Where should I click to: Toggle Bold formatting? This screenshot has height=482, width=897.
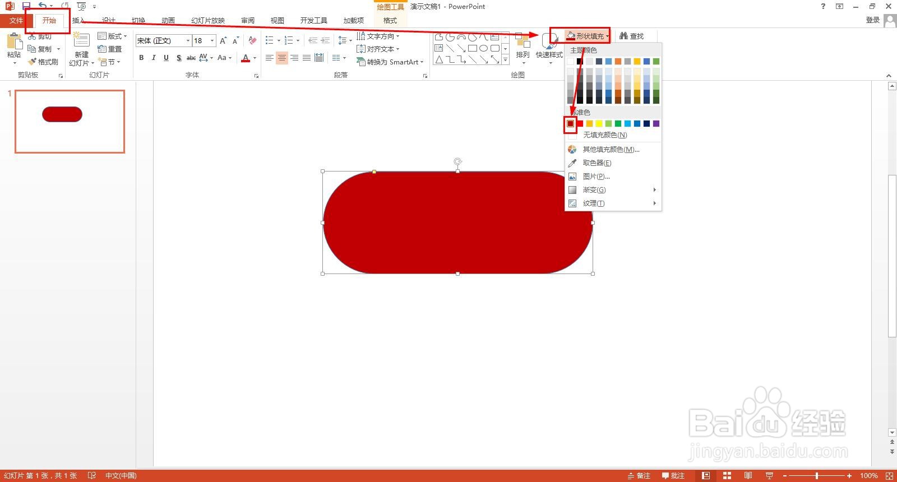point(141,57)
